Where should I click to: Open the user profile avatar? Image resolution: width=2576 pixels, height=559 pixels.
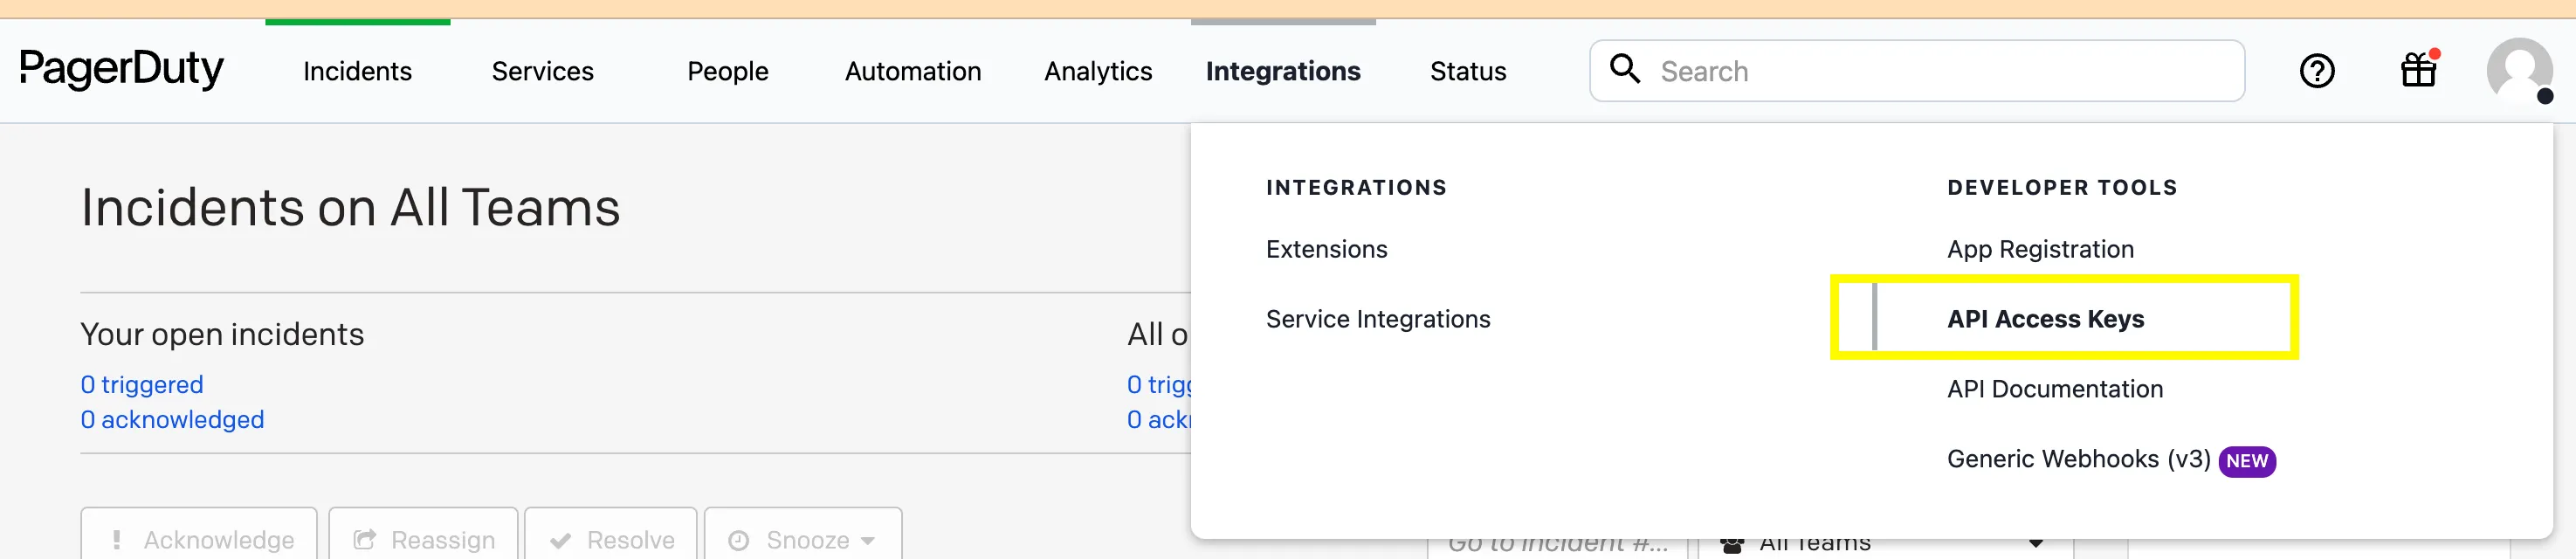click(x=2519, y=70)
